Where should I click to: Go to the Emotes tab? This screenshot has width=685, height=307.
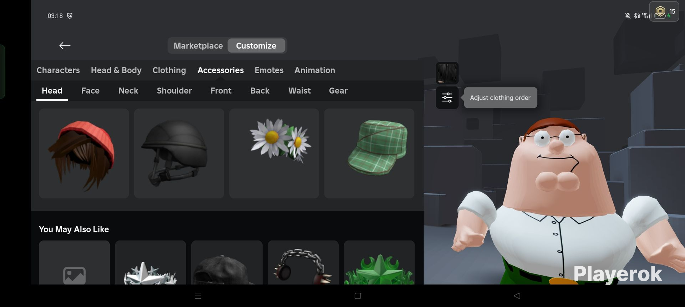269,70
